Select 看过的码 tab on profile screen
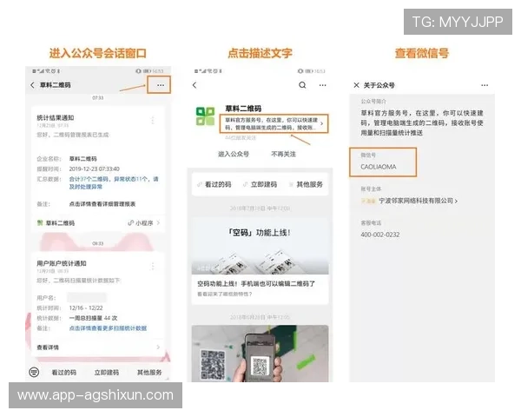Screen dimensions: 521x417 [214, 184]
